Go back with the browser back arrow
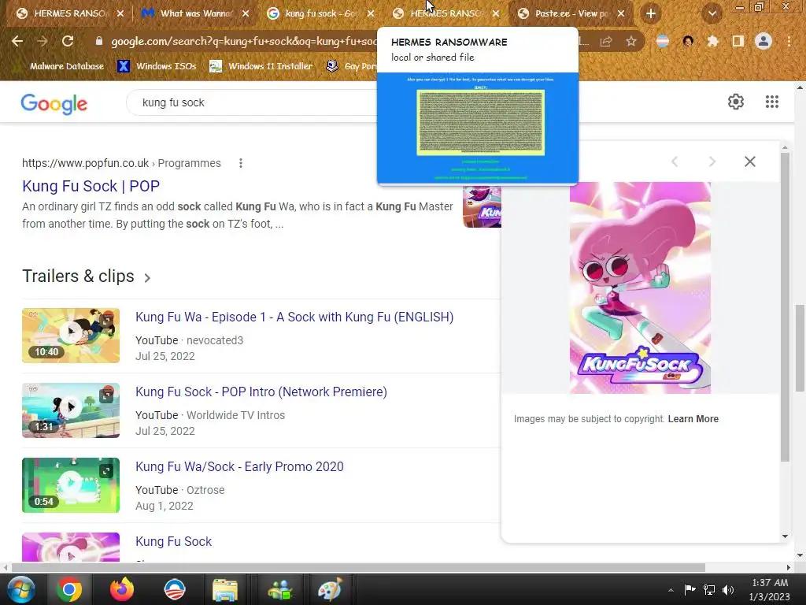The width and height of the screenshot is (806, 605). point(17,41)
